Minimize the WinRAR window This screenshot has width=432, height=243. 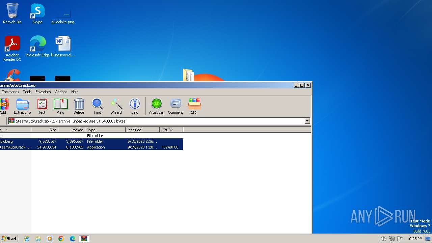click(296, 85)
